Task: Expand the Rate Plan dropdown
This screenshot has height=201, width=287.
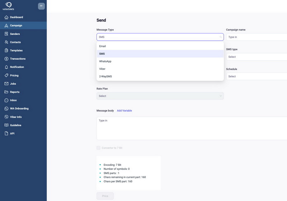Action: click(160, 96)
